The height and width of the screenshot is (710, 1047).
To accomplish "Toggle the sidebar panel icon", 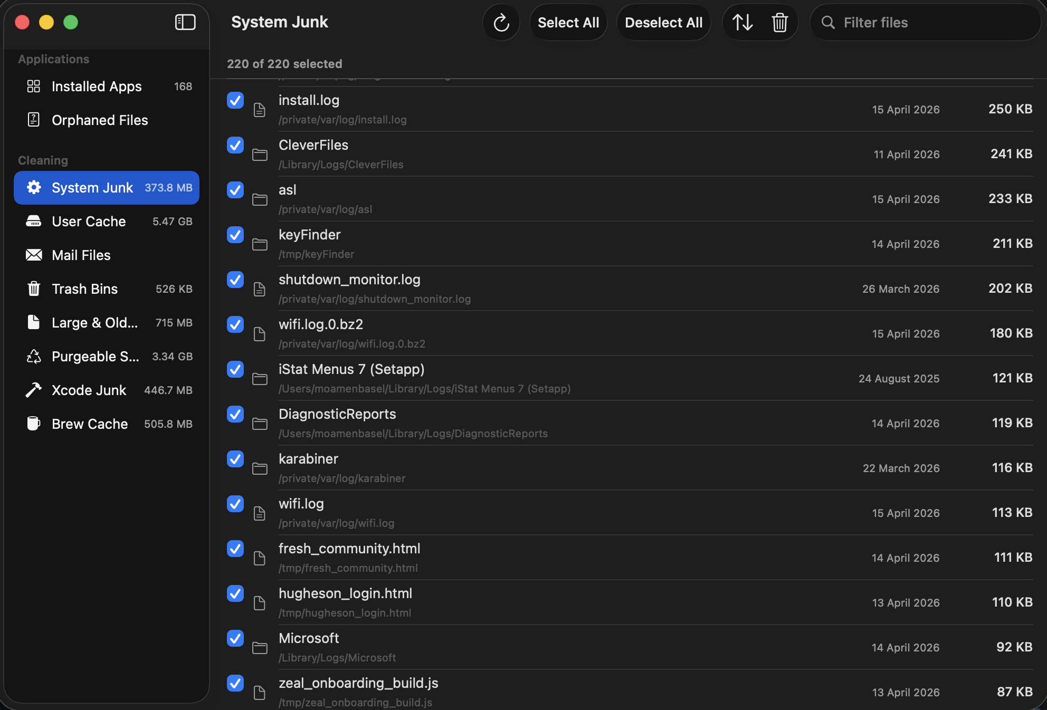I will [x=185, y=22].
